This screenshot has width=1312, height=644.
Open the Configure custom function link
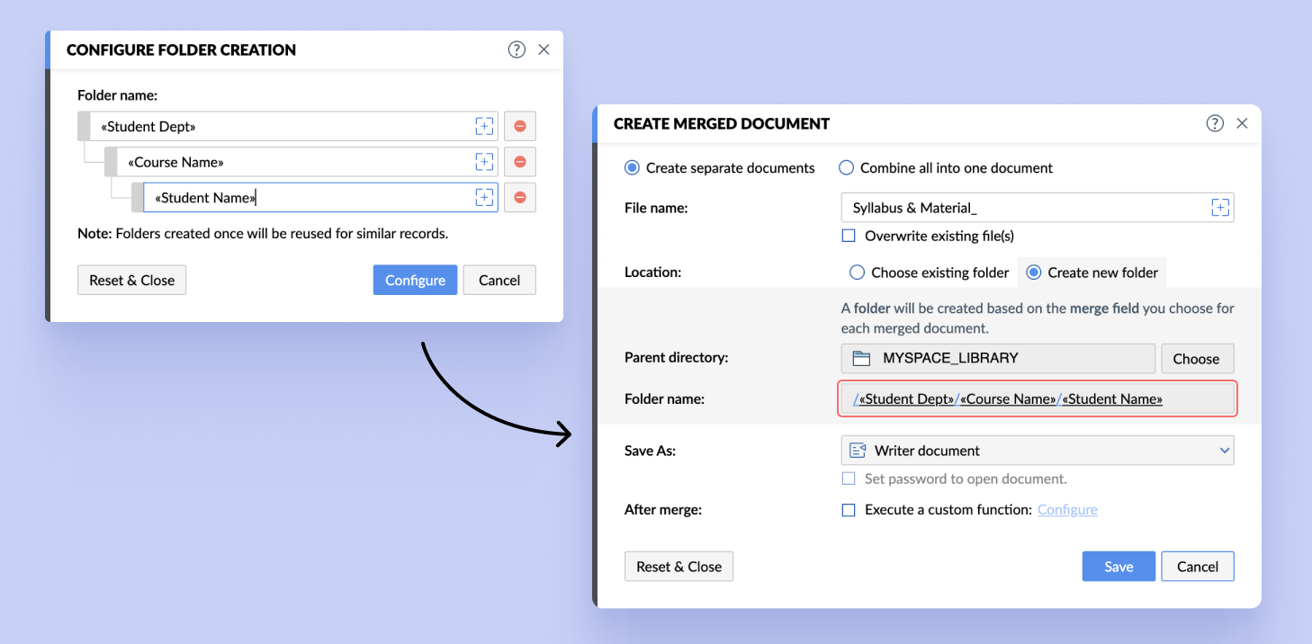click(1067, 510)
